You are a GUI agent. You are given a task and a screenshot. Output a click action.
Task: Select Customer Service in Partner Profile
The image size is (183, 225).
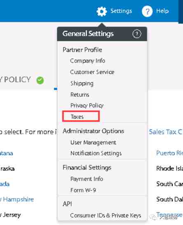pyautogui.click(x=92, y=72)
